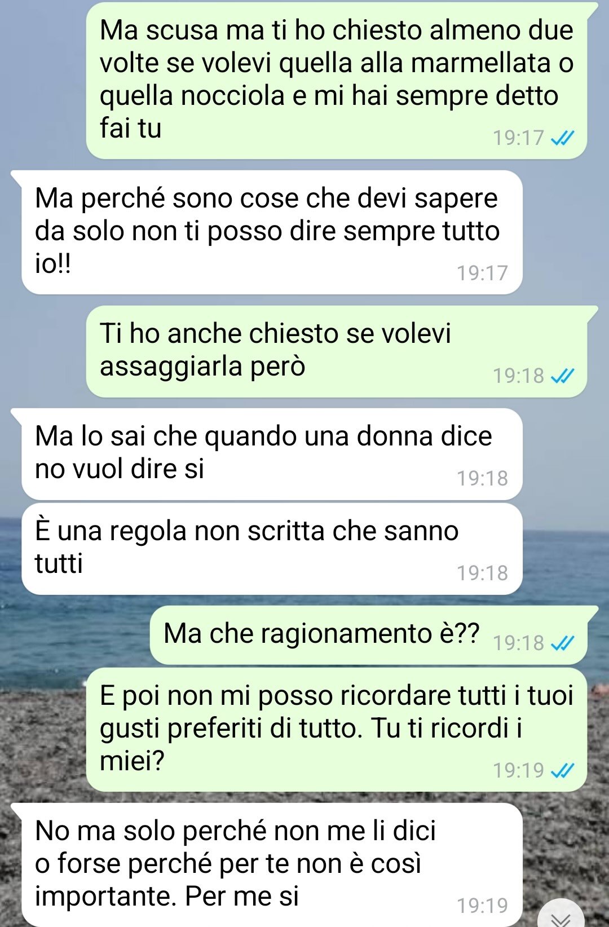The image size is (609, 927).
Task: Select message 'Ma scusa ma ti ho chiesto'
Action: point(337,81)
